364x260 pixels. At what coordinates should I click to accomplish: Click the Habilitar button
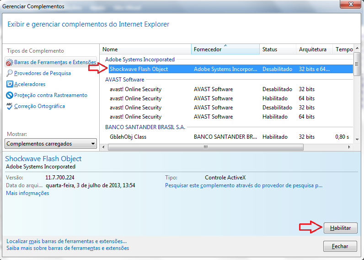coord(340,228)
